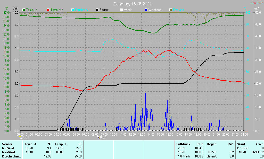
Task: Click the Temp. A. minimum value 9.1
Action: 49,148
